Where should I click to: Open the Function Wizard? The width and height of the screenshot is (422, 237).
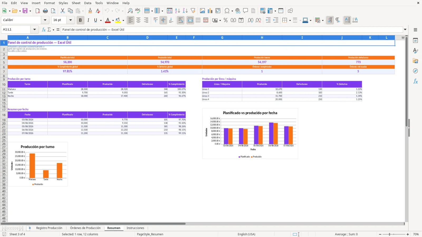[44, 29]
